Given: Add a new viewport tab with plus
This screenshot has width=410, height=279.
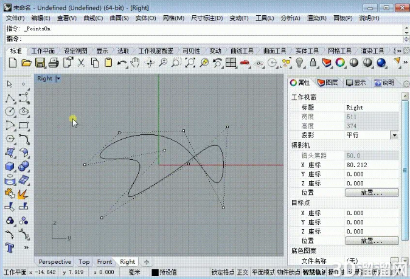Looking at the screenshot, I should [147, 262].
